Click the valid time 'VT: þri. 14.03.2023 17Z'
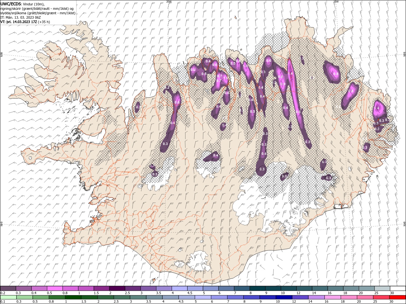Image resolution: width=406 pixels, height=304 pixels. click(x=19, y=22)
